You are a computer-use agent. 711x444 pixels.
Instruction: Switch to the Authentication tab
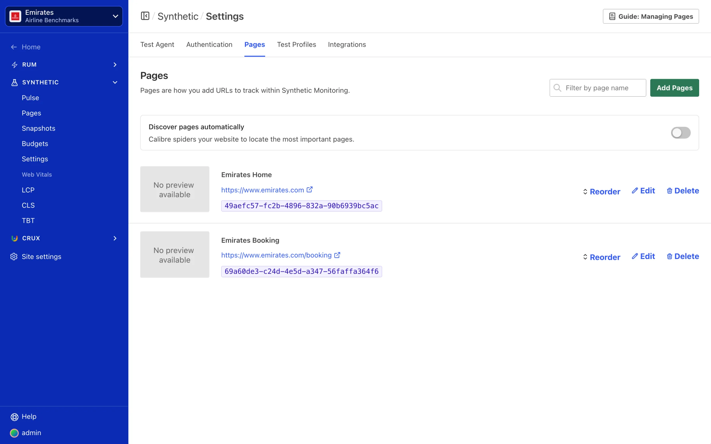tap(209, 44)
